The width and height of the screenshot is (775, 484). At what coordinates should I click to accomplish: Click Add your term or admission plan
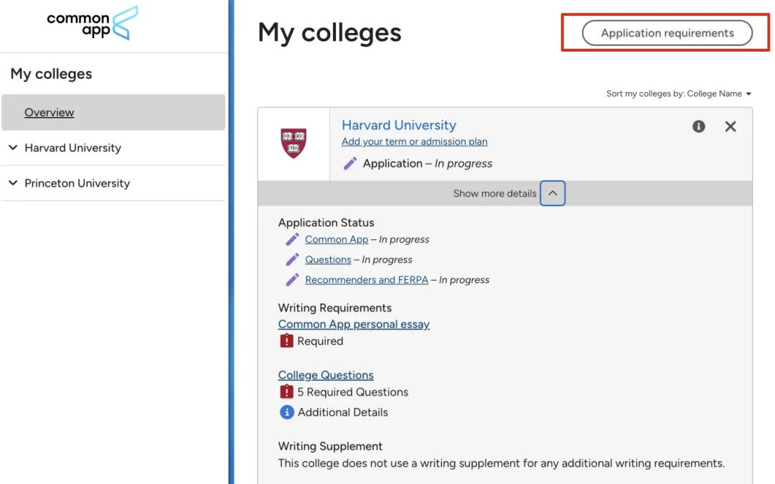coord(414,141)
